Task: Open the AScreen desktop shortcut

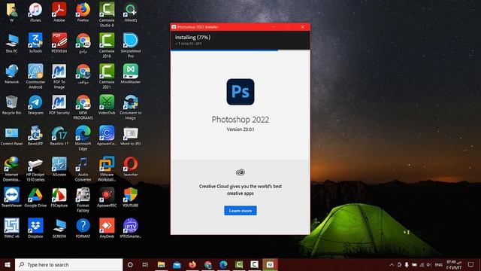Action: click(59, 167)
